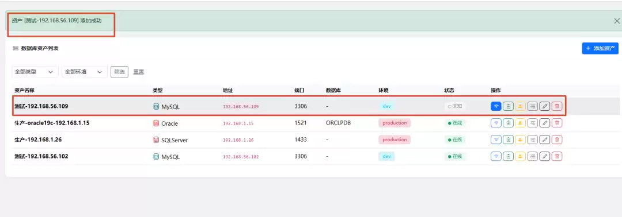This screenshot has height=217, width=622.
Task: Delete the 生产-192.168.1.26 asset
Action: pyautogui.click(x=557, y=139)
